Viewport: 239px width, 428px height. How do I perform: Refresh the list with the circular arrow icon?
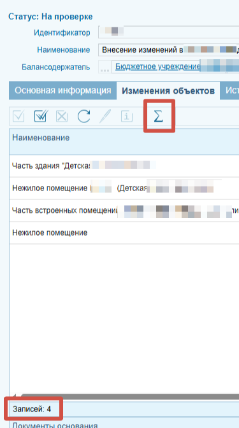[x=83, y=117]
